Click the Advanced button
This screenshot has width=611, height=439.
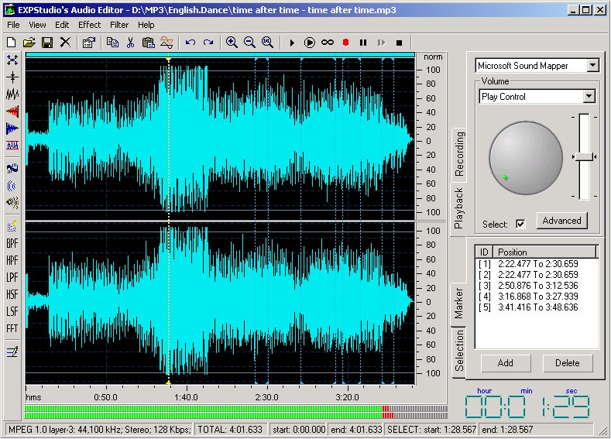(x=562, y=221)
